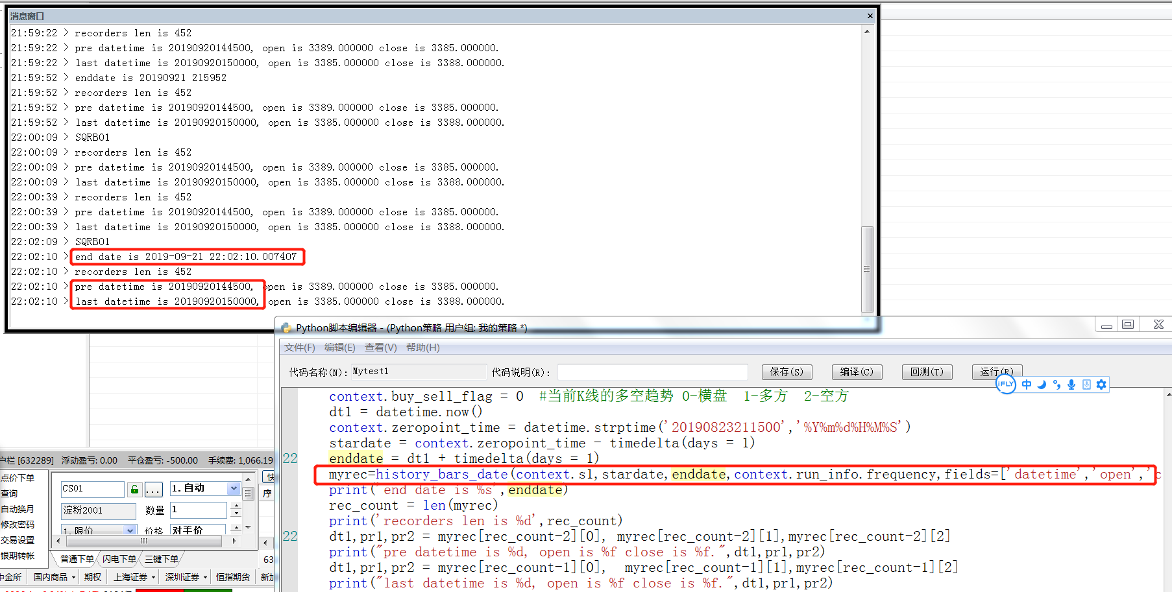Open the 文件(F) menu
1172x592 pixels.
(x=299, y=348)
